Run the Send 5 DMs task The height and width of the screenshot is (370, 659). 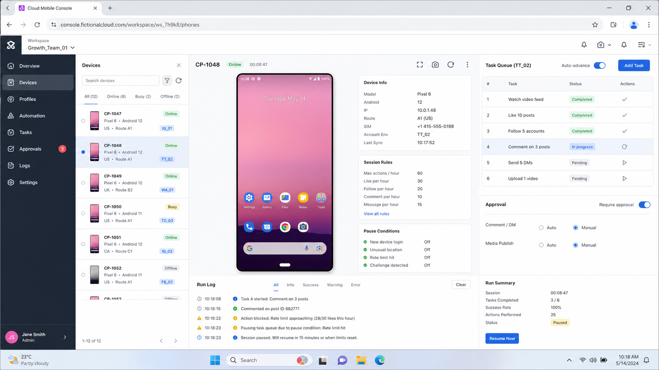(x=624, y=163)
